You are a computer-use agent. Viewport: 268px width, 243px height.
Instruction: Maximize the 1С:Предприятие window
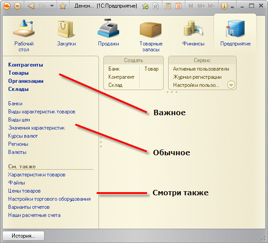252,6
